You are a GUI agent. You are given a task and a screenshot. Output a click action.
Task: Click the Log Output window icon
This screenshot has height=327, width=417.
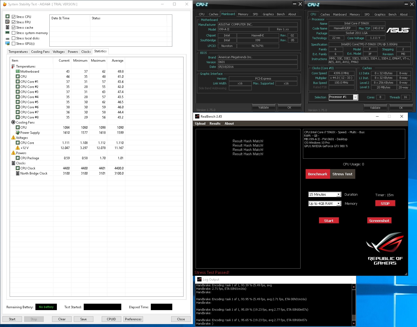[199, 279]
